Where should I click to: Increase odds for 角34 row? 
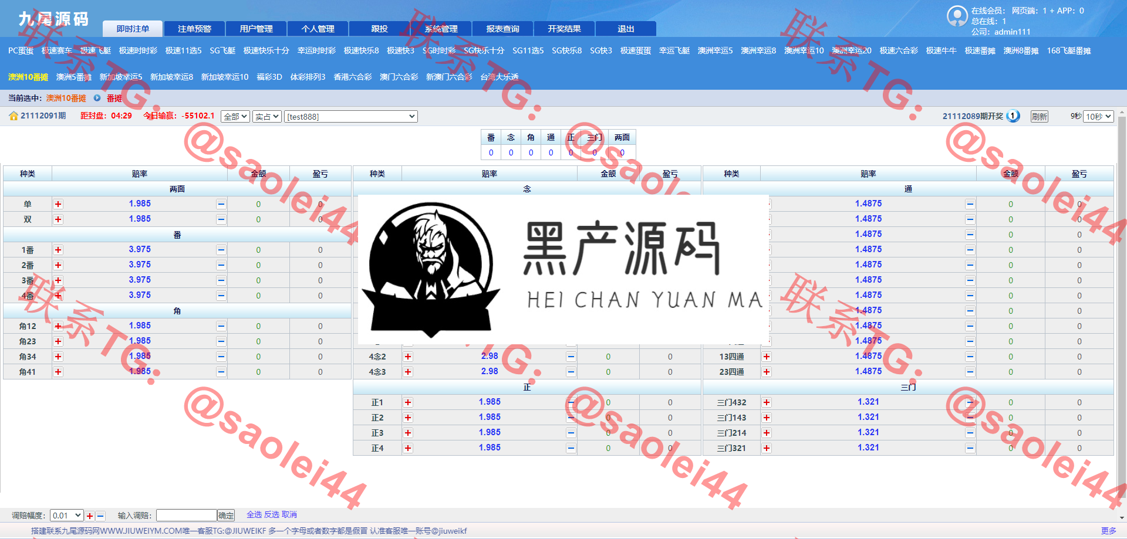pyautogui.click(x=58, y=357)
